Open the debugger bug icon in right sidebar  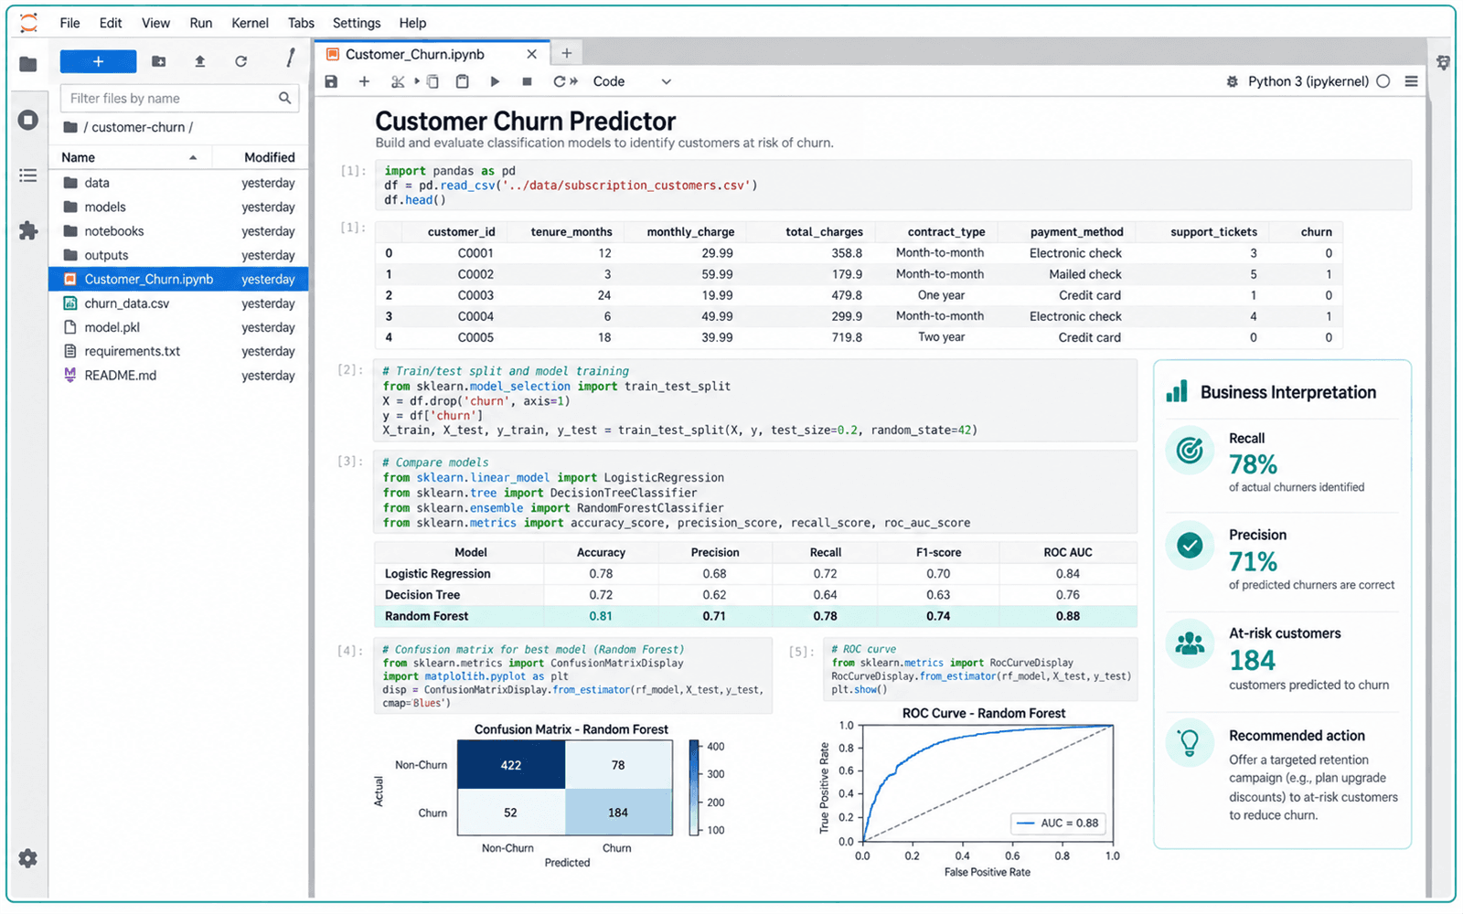[1443, 63]
